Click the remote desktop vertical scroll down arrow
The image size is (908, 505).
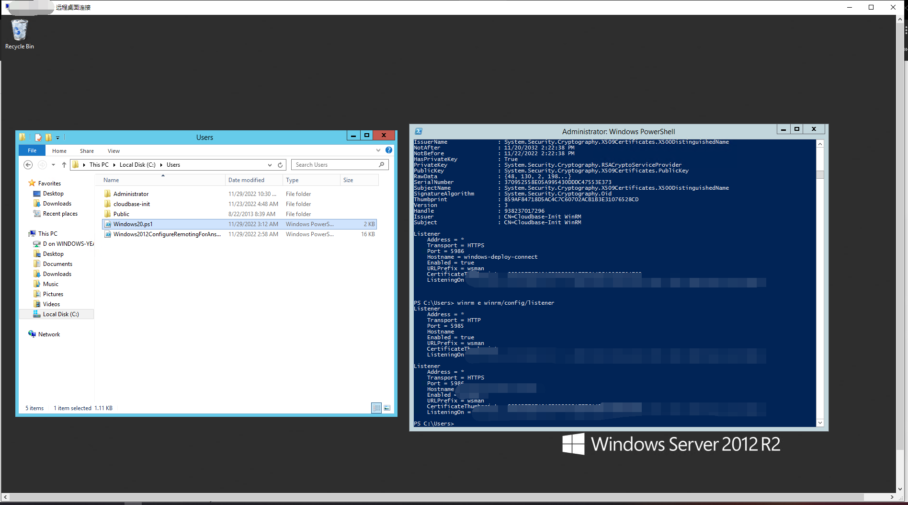click(x=900, y=489)
